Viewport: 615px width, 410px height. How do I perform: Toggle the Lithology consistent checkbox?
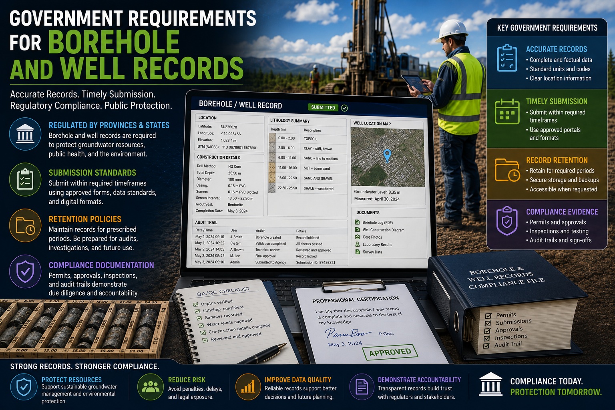pyautogui.click(x=198, y=312)
